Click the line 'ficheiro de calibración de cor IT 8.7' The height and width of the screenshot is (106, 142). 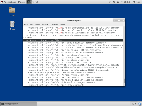tap(72, 33)
